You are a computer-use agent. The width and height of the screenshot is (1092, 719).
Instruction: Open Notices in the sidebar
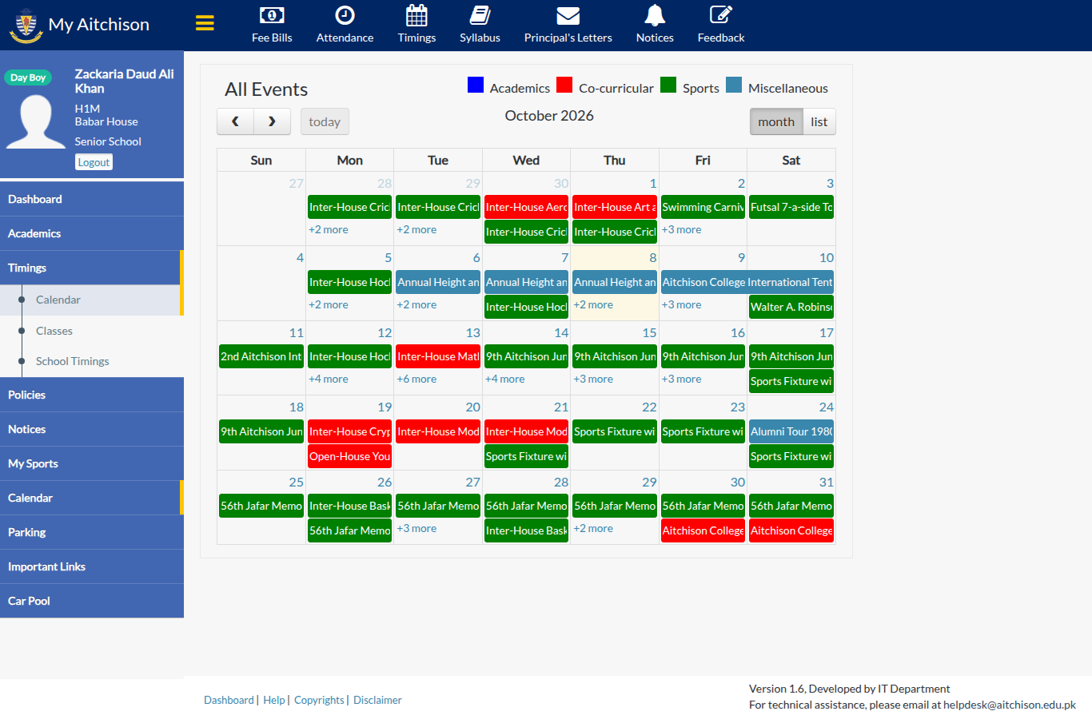pos(92,429)
